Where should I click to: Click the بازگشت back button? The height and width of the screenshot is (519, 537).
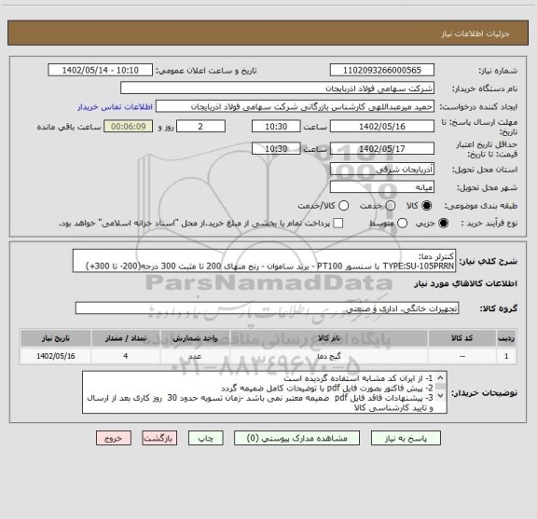click(x=159, y=438)
